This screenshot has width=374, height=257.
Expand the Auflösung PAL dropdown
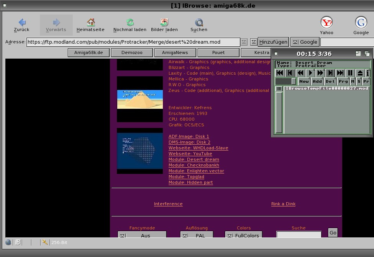click(x=197, y=234)
